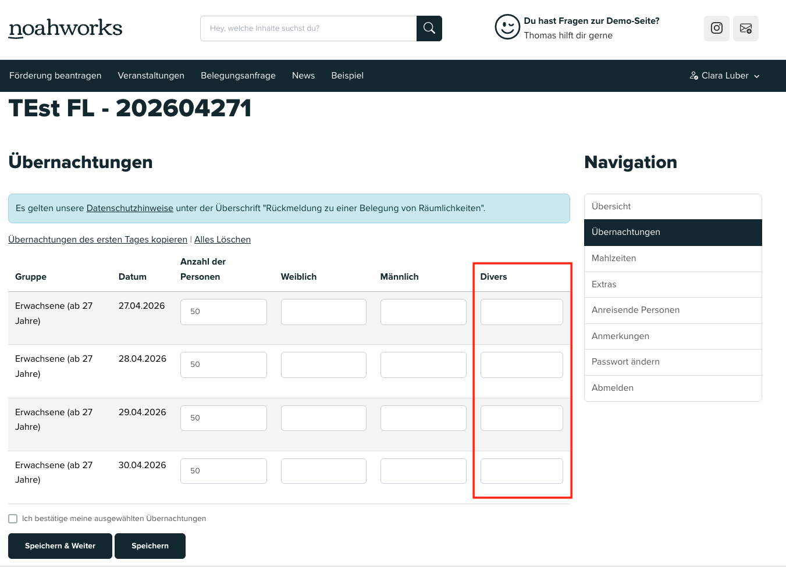786x567 pixels.
Task: Click the Divers input field for 27.04.2026
Action: 521,312
